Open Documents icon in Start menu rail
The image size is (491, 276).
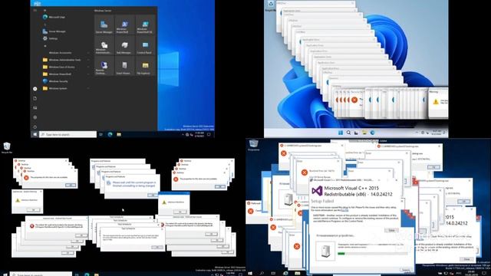point(35,98)
